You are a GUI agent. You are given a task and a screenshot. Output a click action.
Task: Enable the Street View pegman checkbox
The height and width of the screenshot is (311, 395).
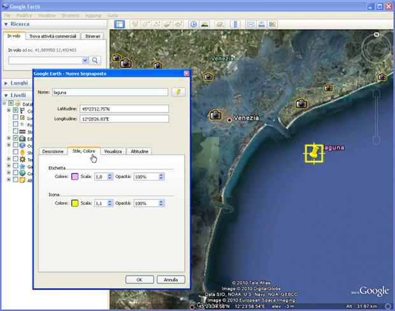15,152
